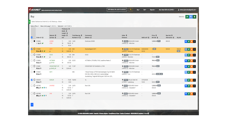
Task: Open the Buy menu in header
Action: [x=138, y=10]
